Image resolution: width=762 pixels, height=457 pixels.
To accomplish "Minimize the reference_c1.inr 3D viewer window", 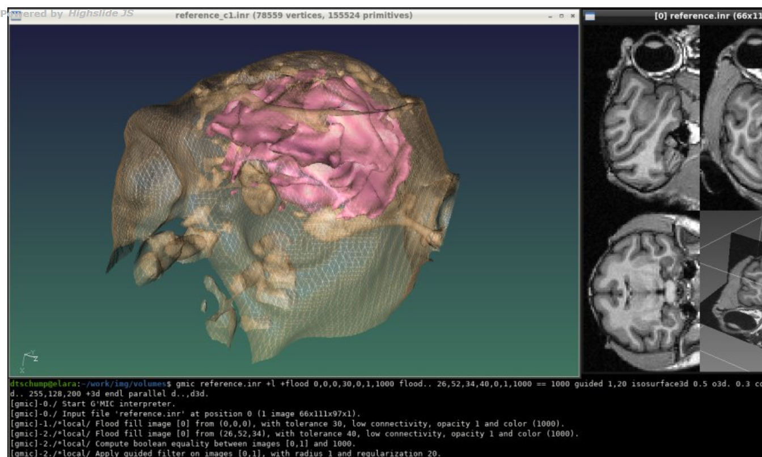I will tap(551, 16).
